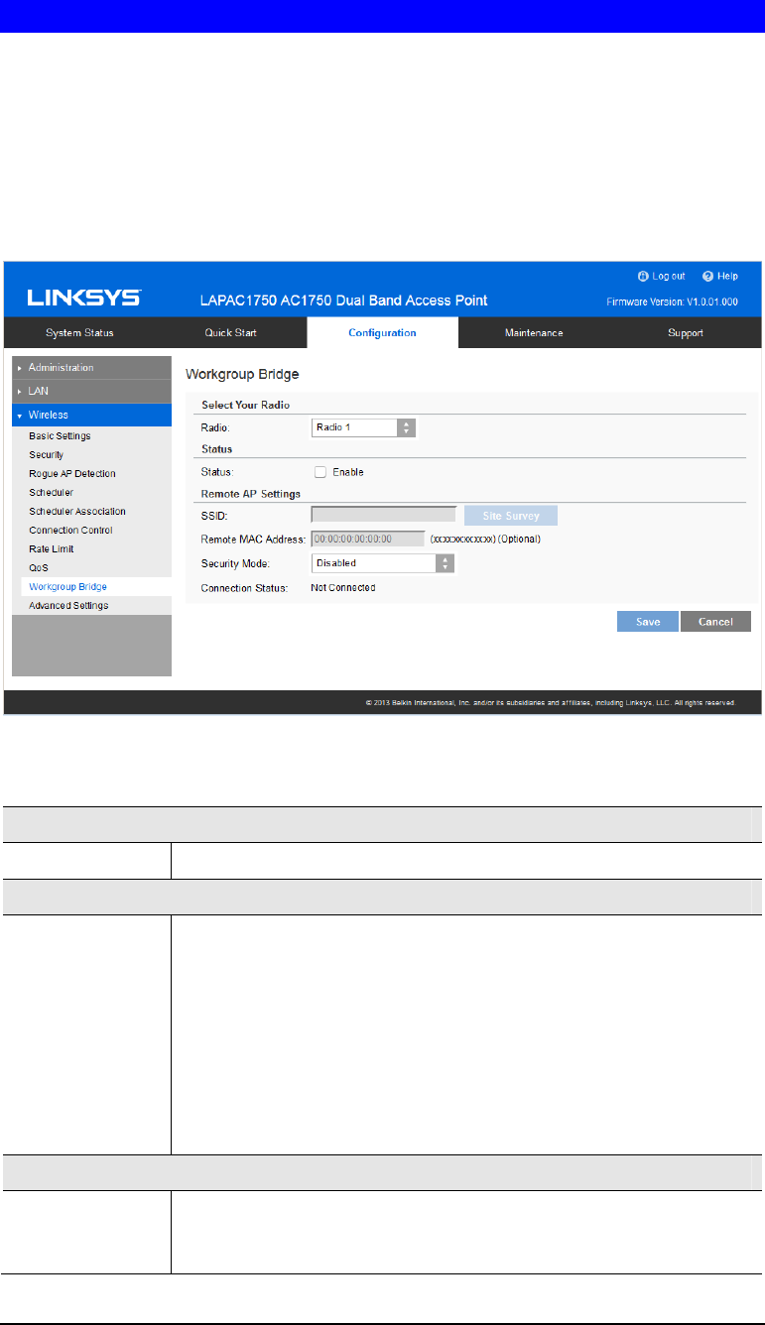Expand the LAN menu section

click(x=91, y=391)
